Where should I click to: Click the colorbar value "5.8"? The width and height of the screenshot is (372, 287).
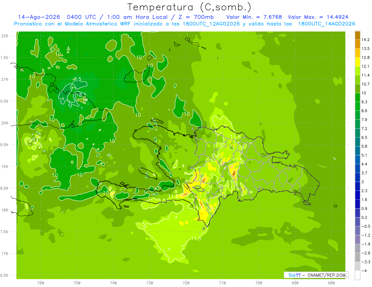(365, 146)
